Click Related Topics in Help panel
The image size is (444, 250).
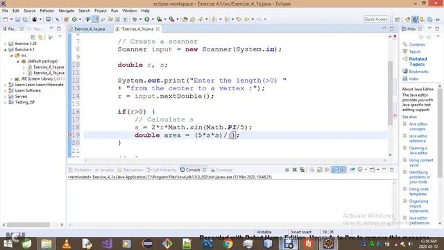pos(418,62)
